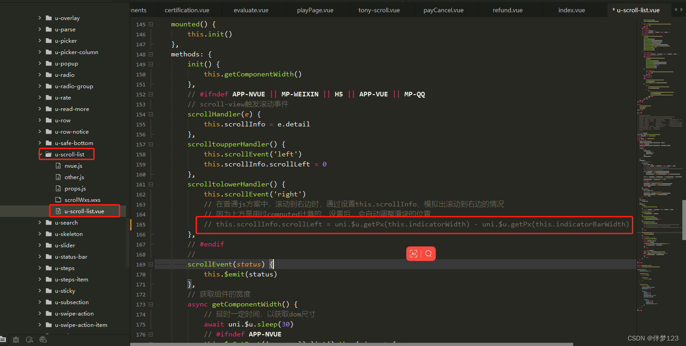This screenshot has width=686, height=346.
Task: Click line number 159 in the gutter
Action: 141,164
